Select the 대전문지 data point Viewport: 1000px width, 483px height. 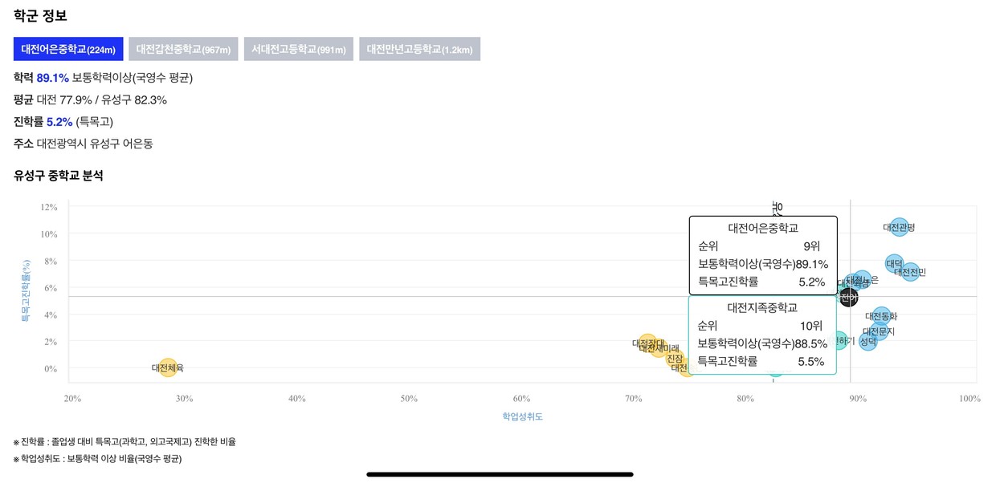click(x=879, y=331)
